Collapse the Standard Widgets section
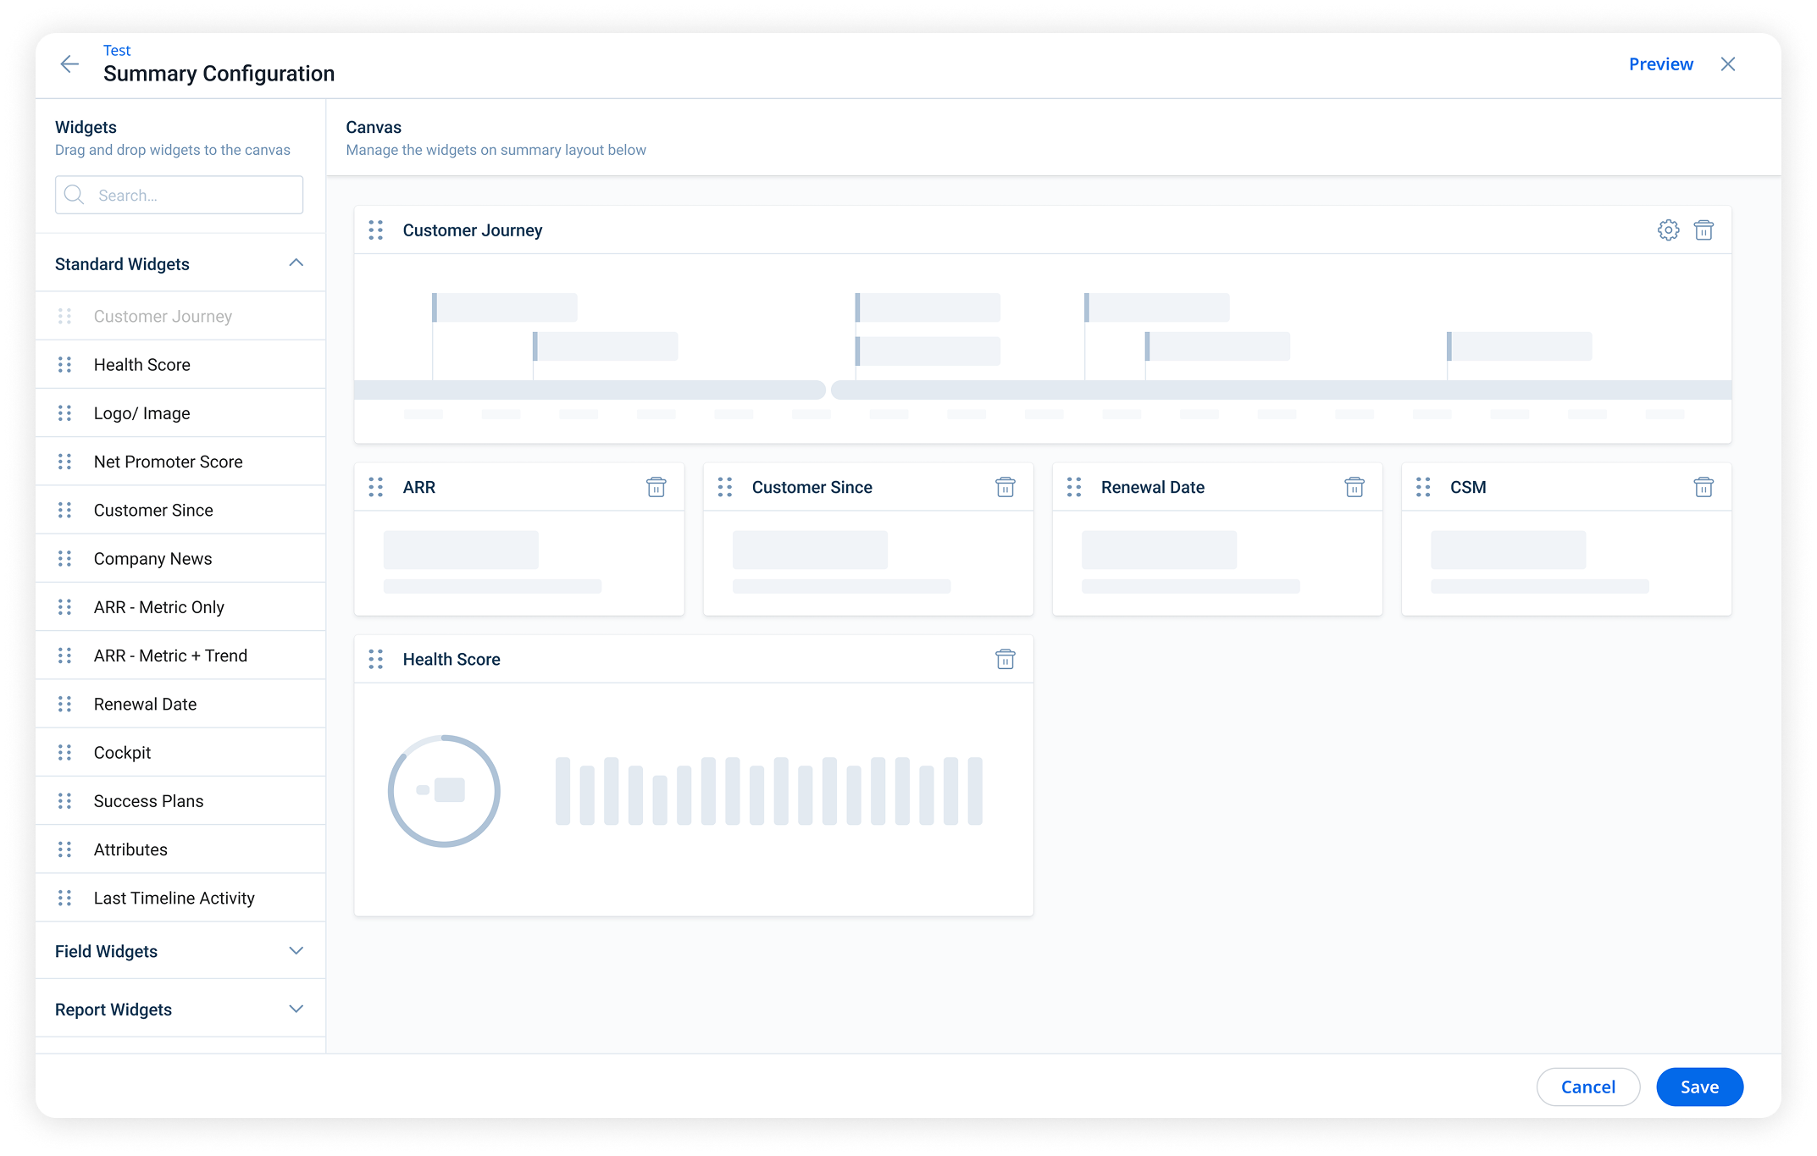Screen dimensions: 1817x1156 pyautogui.click(x=296, y=263)
